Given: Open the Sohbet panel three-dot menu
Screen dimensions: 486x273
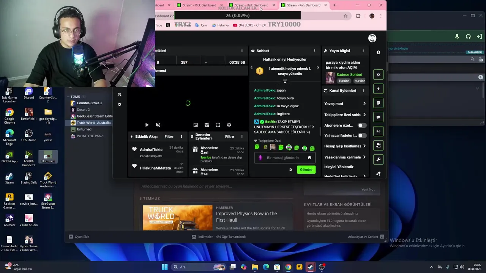Looking at the screenshot, I should pyautogui.click(x=314, y=51).
